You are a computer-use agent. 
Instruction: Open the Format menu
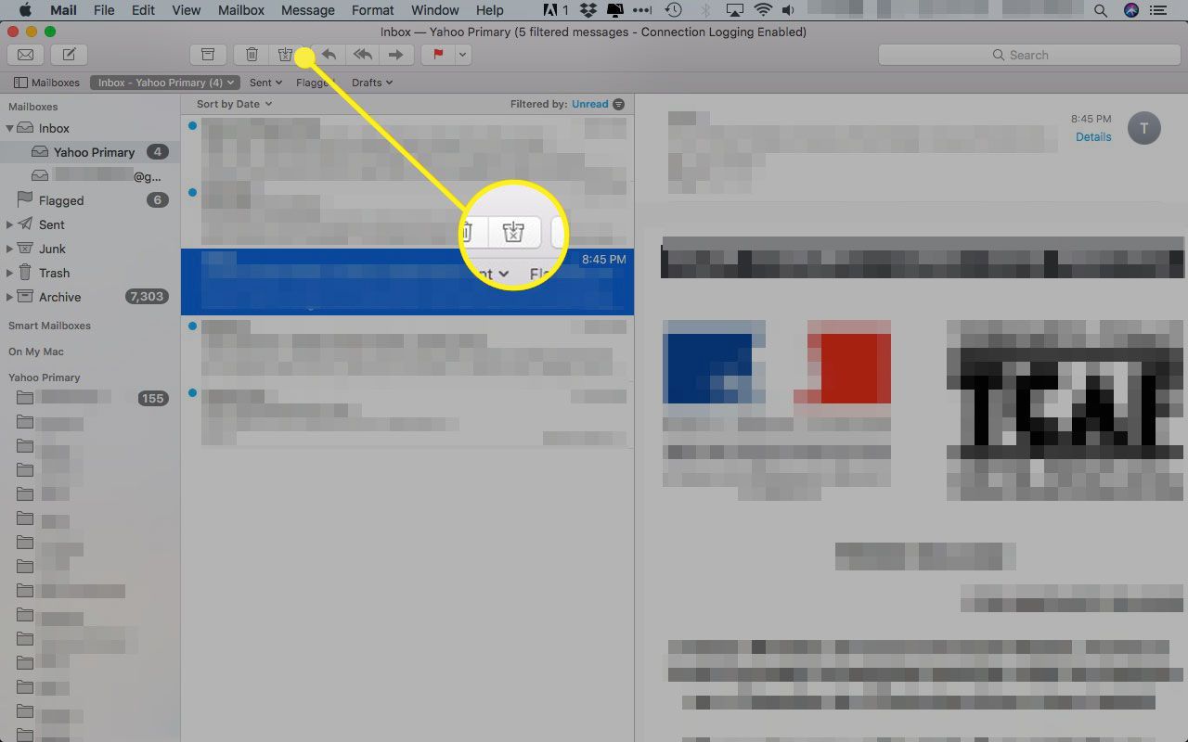[372, 10]
